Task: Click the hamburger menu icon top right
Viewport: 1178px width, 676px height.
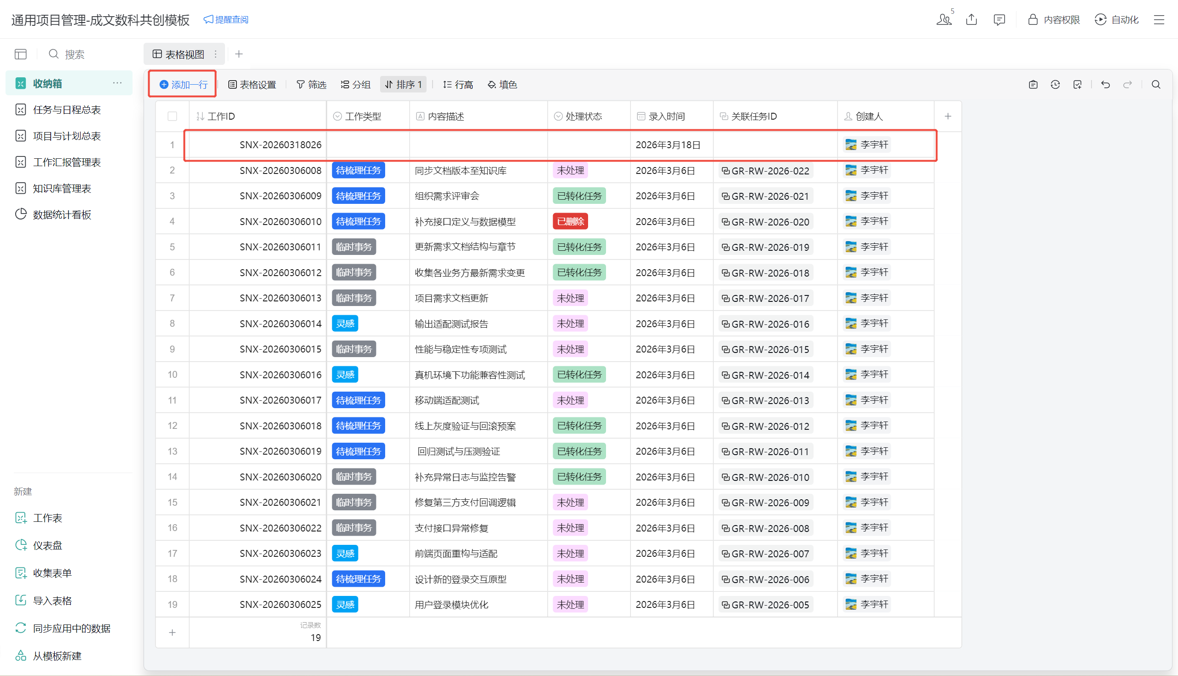Action: point(1159,19)
